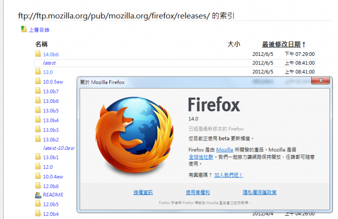Image resolution: width=338 pixels, height=219 pixels.
Task: Open the latest directory link
Action: pos(49,63)
